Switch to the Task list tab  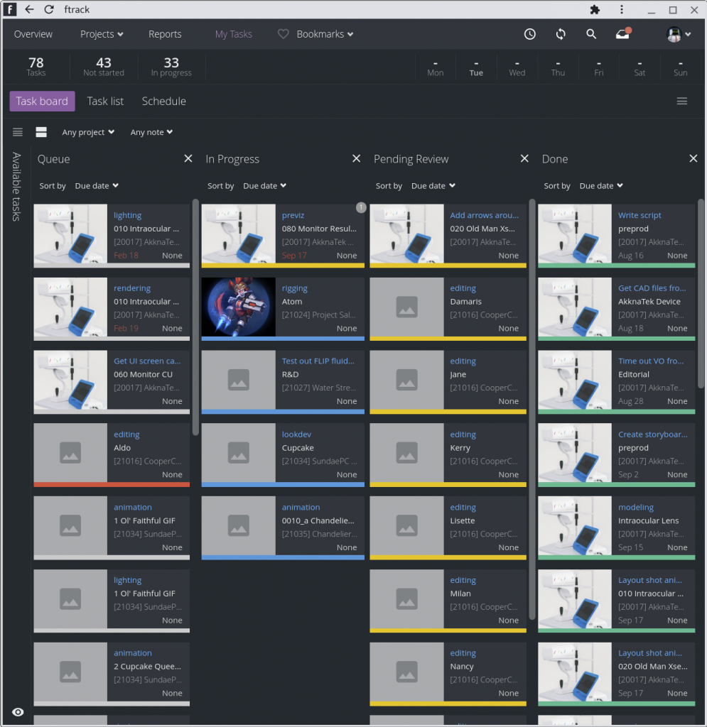point(105,101)
